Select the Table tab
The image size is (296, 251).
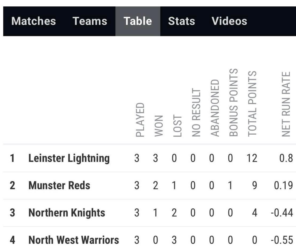[138, 21]
